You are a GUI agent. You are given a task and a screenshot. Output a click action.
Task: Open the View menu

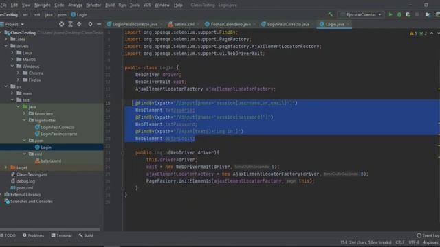click(26, 5)
